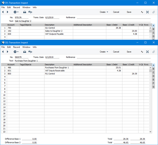Image resolution: width=158 pixels, height=145 pixels.
Task: Switch to flip A in D1 window
Action: pyautogui.click(x=153, y=26)
